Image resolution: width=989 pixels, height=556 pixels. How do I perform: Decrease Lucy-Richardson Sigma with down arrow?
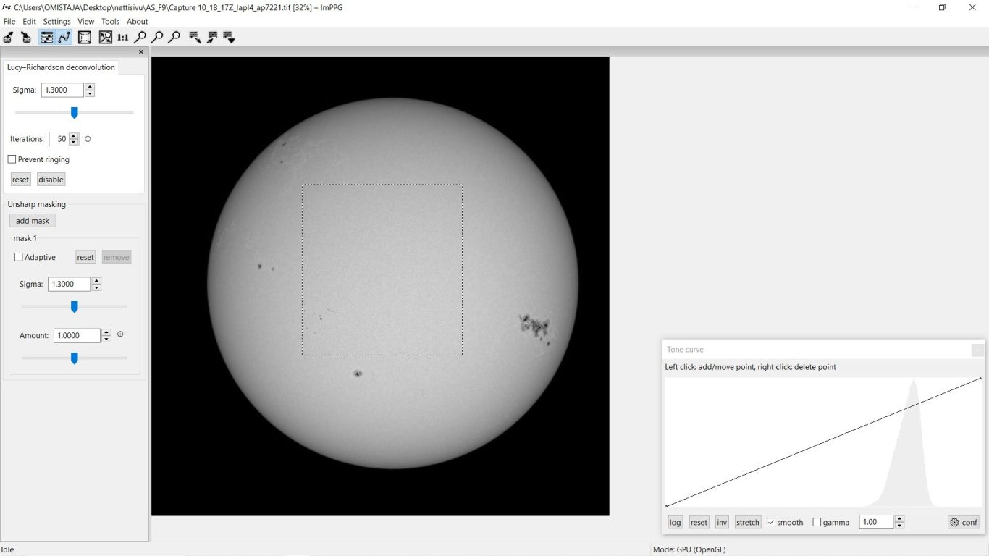90,93
